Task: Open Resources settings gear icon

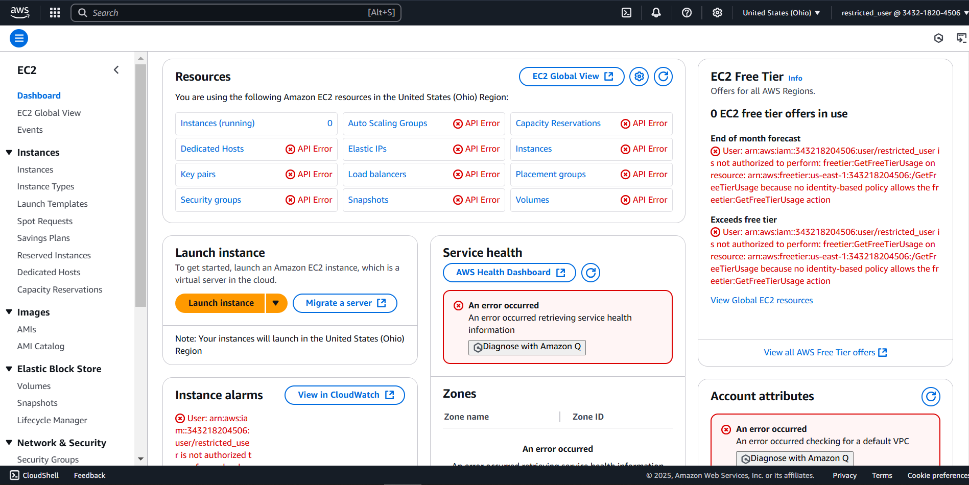Action: point(639,77)
